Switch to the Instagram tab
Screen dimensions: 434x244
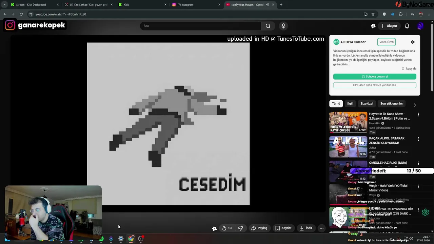click(x=196, y=5)
